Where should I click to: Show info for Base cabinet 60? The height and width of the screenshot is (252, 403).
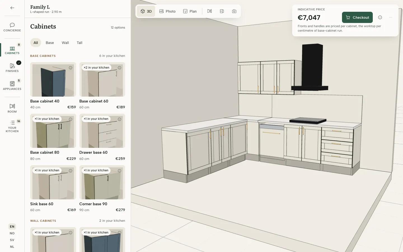(120, 68)
